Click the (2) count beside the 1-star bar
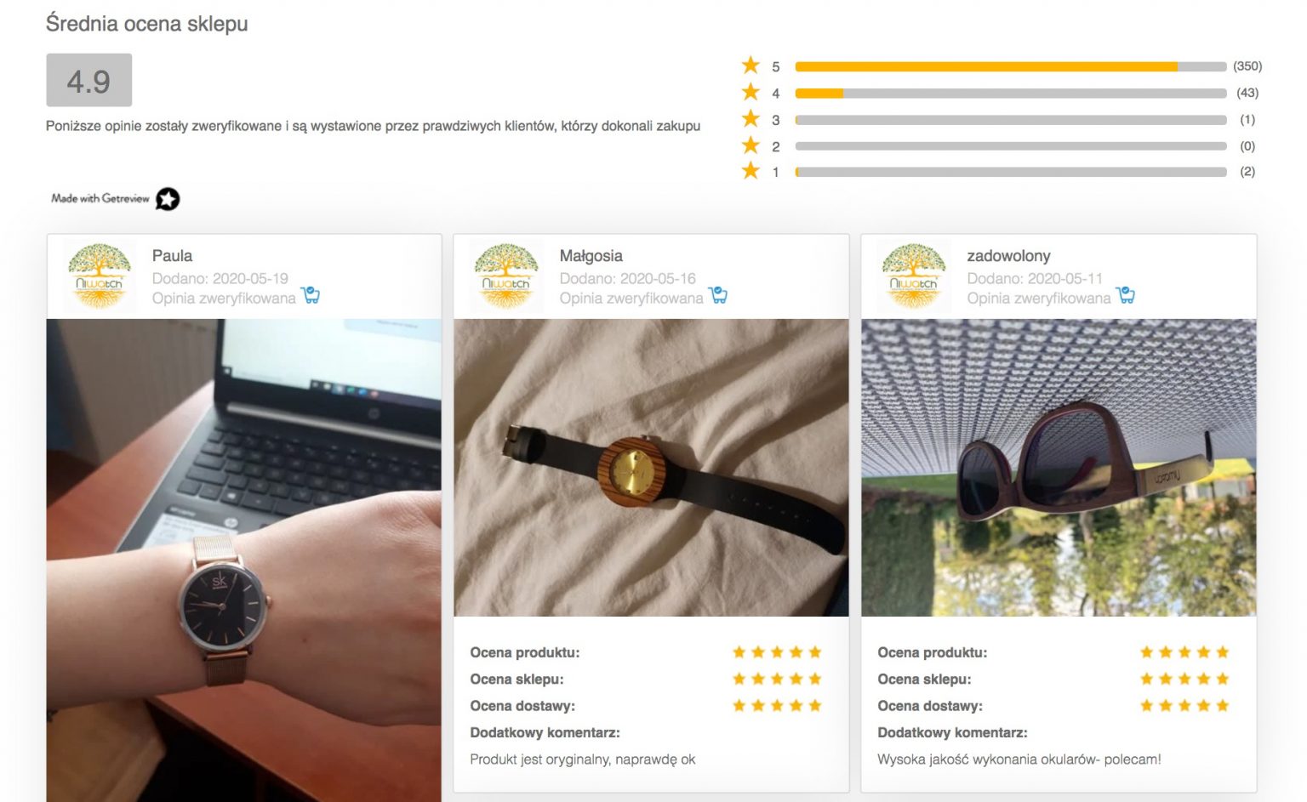 [1247, 172]
